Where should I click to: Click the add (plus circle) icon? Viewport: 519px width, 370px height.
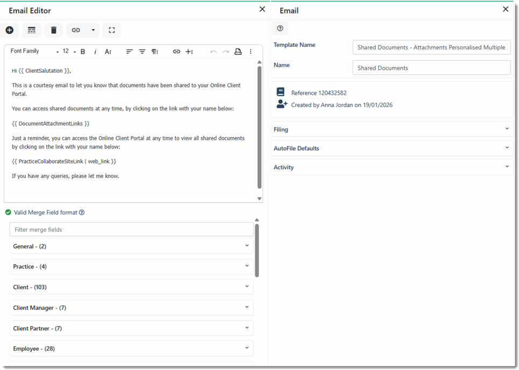[10, 30]
